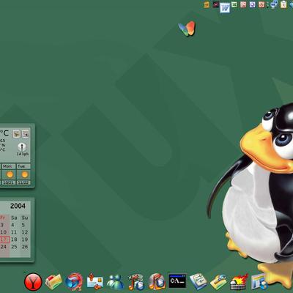Open the yellow-orange icon at the left of the top bar
This screenshot has height=293, width=293.
[x=207, y=4]
